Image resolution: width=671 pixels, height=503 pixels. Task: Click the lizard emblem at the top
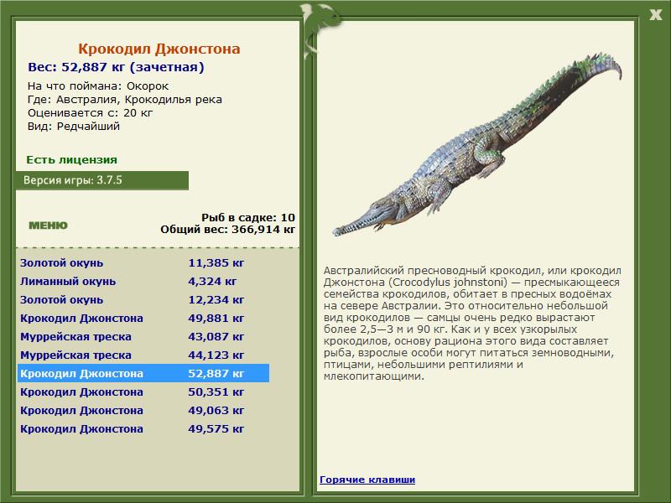[320, 30]
